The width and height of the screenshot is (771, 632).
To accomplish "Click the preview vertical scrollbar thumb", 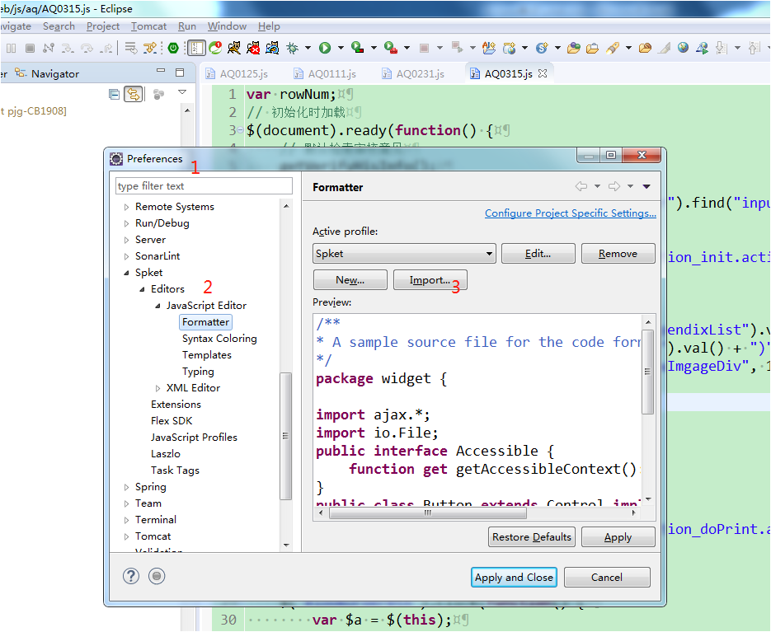I will [x=647, y=372].
